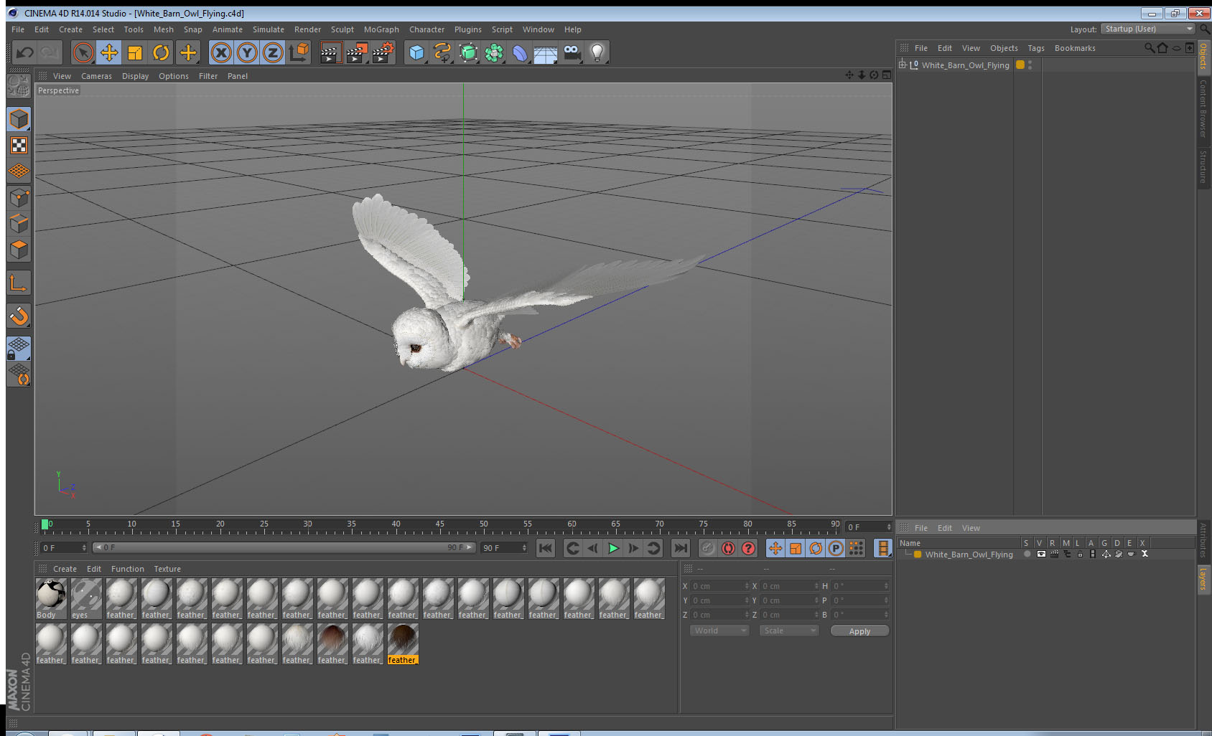Click the blue Deformer icon

click(x=520, y=52)
